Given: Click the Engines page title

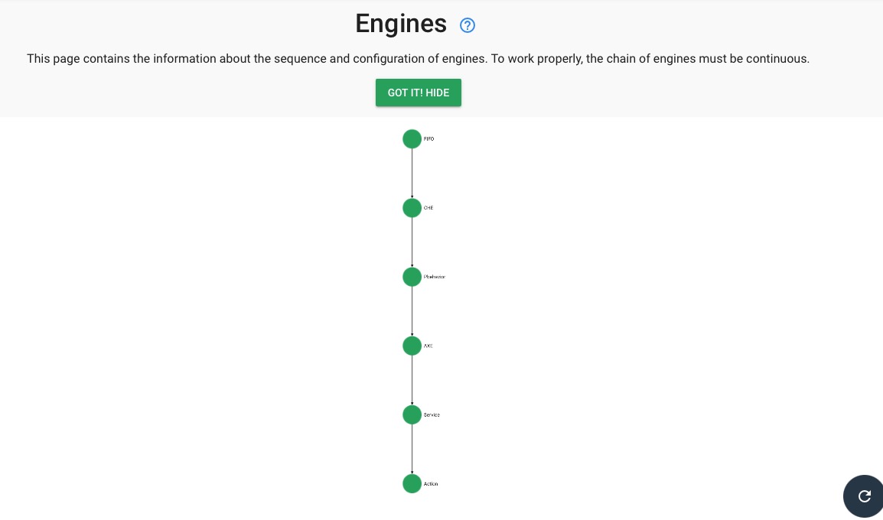Looking at the screenshot, I should [401, 24].
